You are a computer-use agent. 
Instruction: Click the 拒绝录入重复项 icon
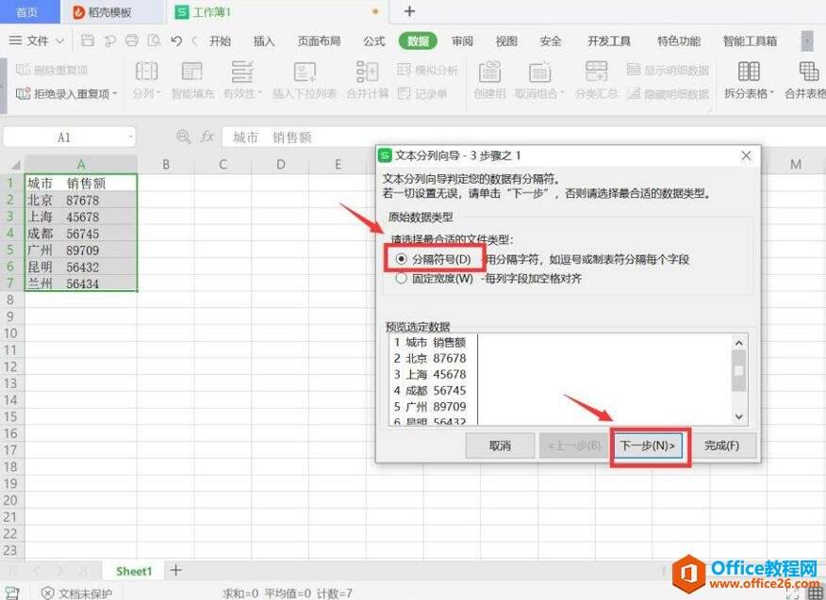(23, 93)
